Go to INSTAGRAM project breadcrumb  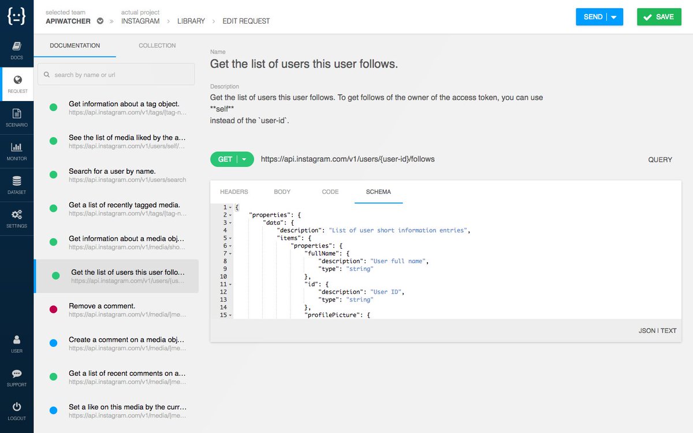pos(140,21)
